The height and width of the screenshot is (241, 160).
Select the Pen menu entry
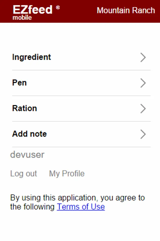pos(19,83)
